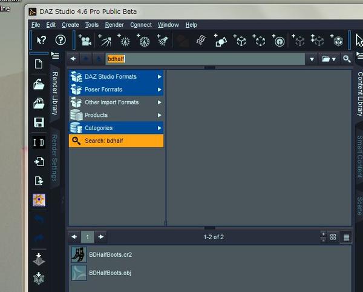Switch to the Render Library tab
This screenshot has height=292, width=363.
(55, 93)
